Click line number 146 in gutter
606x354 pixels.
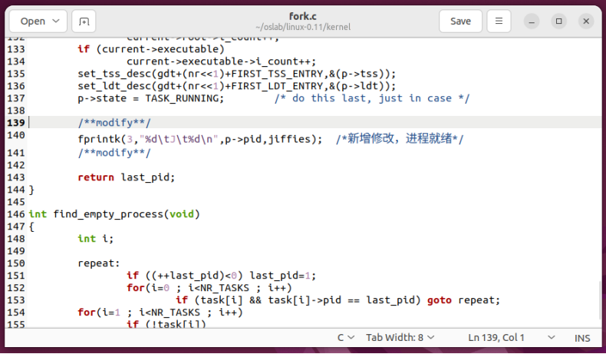[16, 214]
